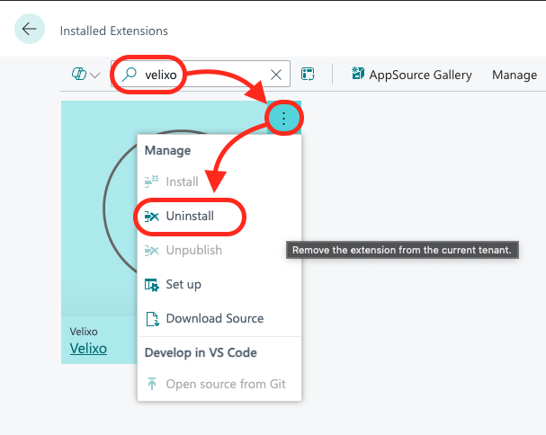The image size is (546, 435).
Task: Click the Open source from Git icon
Action: click(151, 384)
